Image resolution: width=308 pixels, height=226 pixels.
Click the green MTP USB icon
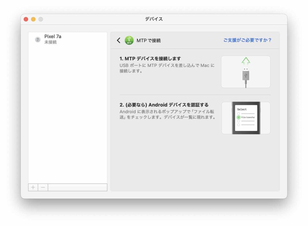(x=129, y=40)
